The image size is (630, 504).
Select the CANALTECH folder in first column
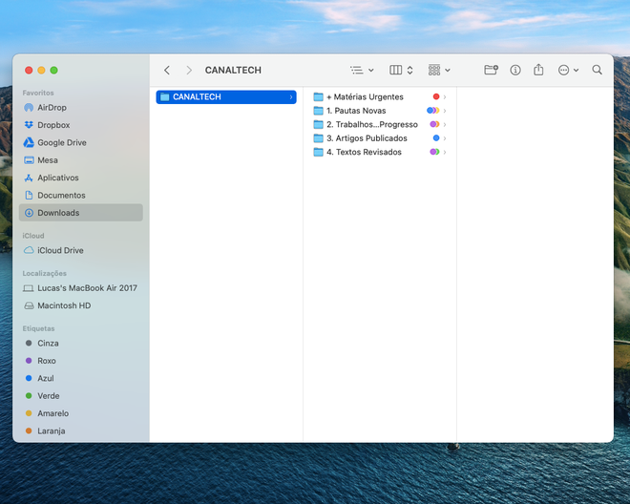pyautogui.click(x=226, y=96)
